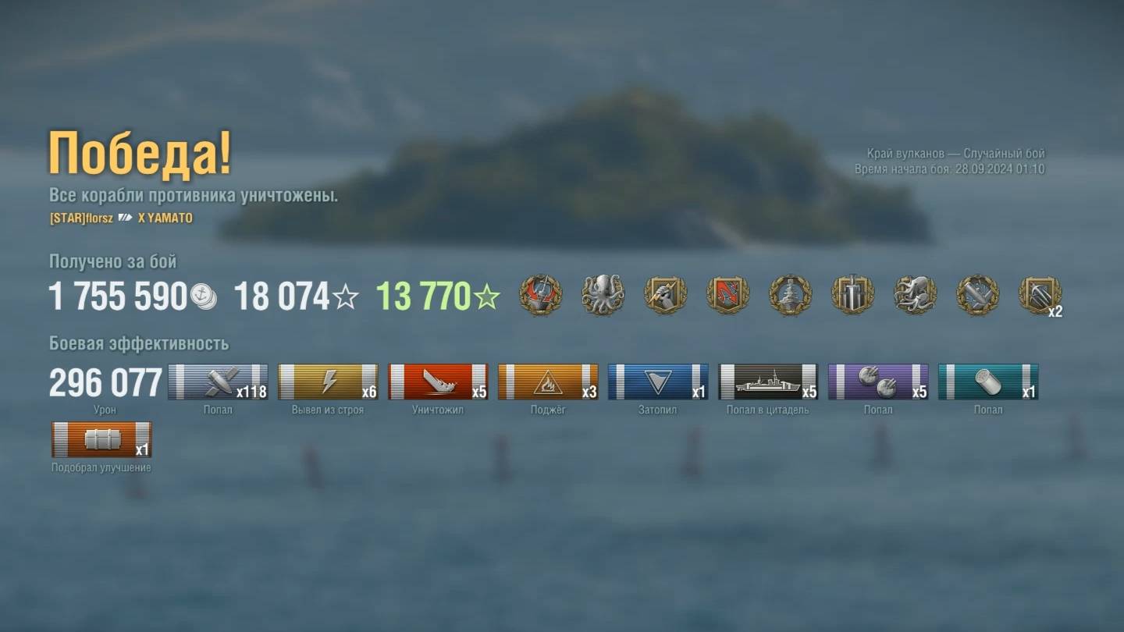Select the double octopus achievement medal

pyautogui.click(x=915, y=295)
